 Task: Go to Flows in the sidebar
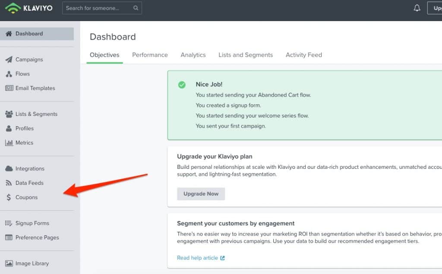pyautogui.click(x=22, y=74)
